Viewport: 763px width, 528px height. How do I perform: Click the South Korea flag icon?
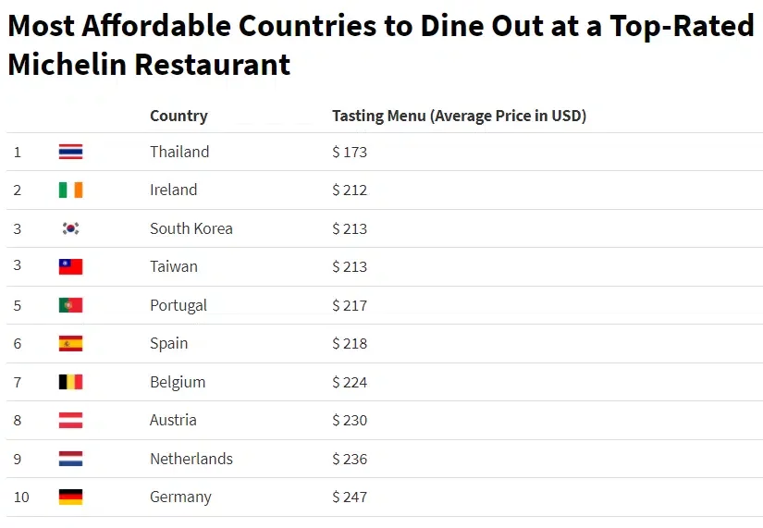[70, 228]
